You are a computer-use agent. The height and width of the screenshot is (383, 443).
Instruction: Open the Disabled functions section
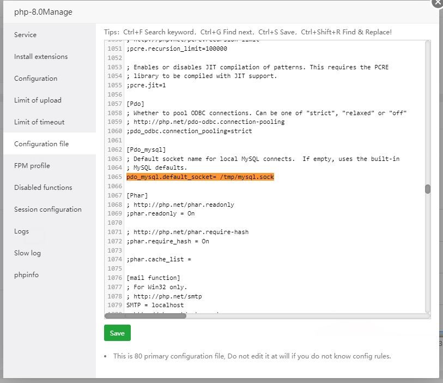43,188
